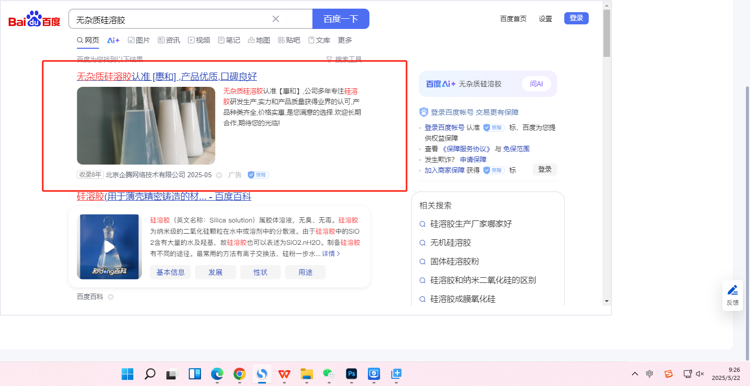
Task: Clear the search box with the X icon
Action: (276, 19)
